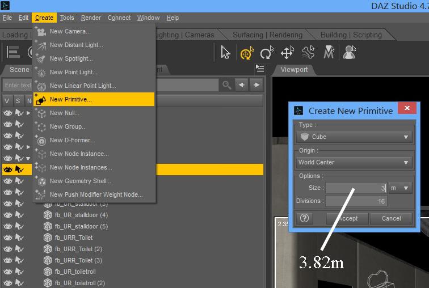The height and width of the screenshot is (288, 429).
Task: Toggle visibility eye of fb_URR_Toilet (2)
Action: (8, 249)
